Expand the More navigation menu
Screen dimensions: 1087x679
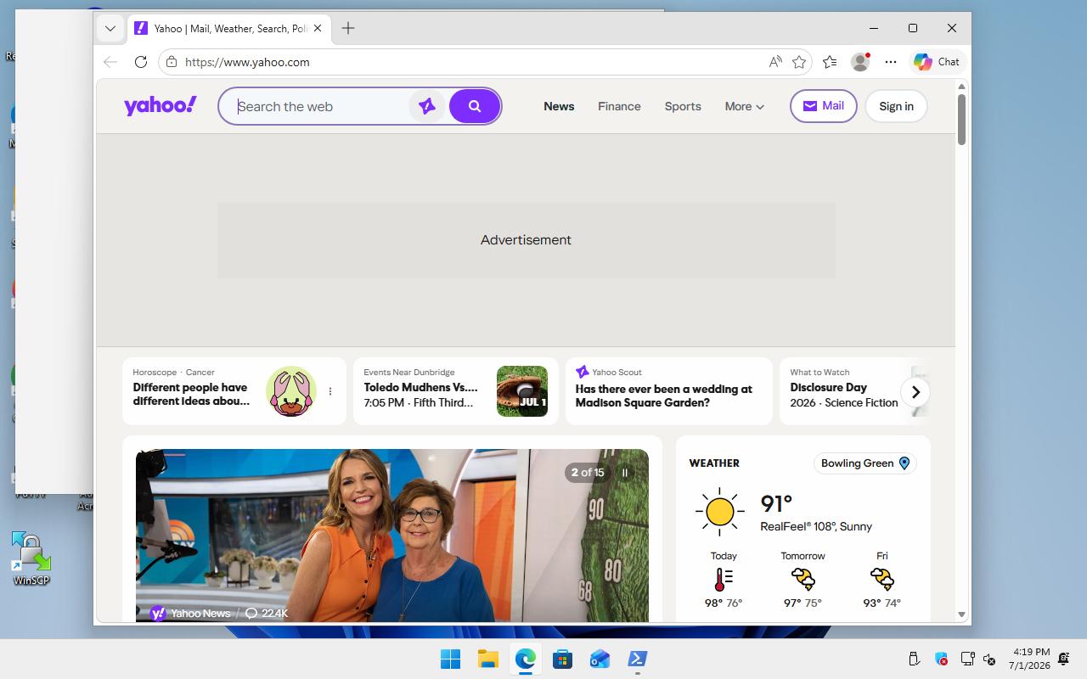point(744,106)
